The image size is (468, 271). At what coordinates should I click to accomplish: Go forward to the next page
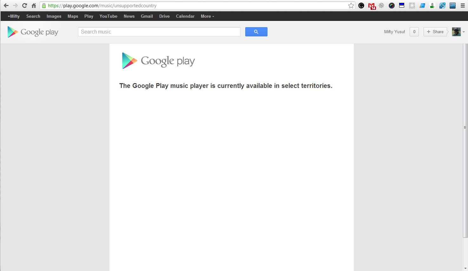pos(15,5)
